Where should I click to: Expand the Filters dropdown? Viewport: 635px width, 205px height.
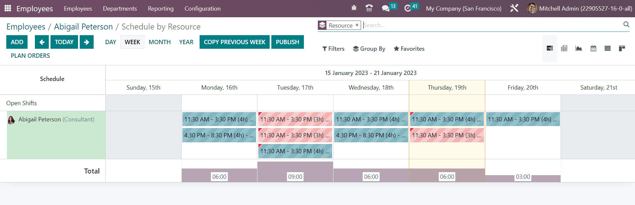(333, 49)
